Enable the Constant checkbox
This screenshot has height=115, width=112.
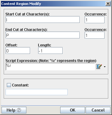[9, 85]
